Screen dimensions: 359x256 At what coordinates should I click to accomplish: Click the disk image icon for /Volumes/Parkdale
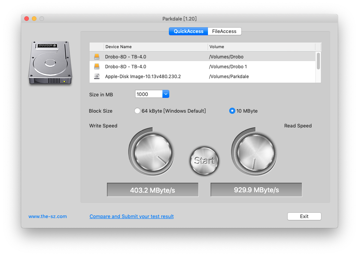(x=97, y=76)
